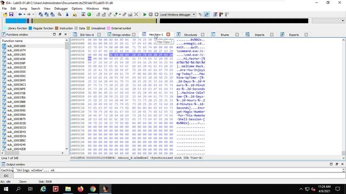This screenshot has width=346, height=194.
Task: Switch to the Imports tab
Action: pos(259,34)
